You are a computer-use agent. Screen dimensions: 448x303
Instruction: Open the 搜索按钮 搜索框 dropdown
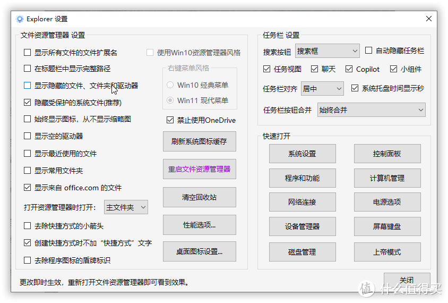(327, 51)
